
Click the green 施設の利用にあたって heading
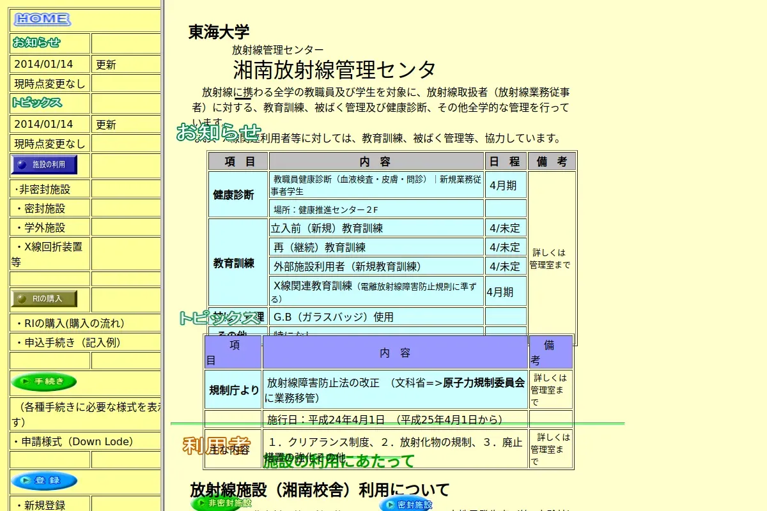[339, 461]
